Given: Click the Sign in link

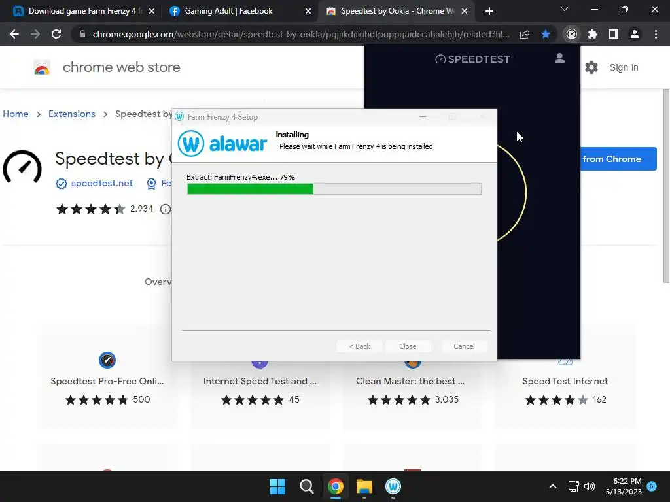Looking at the screenshot, I should click(x=624, y=67).
